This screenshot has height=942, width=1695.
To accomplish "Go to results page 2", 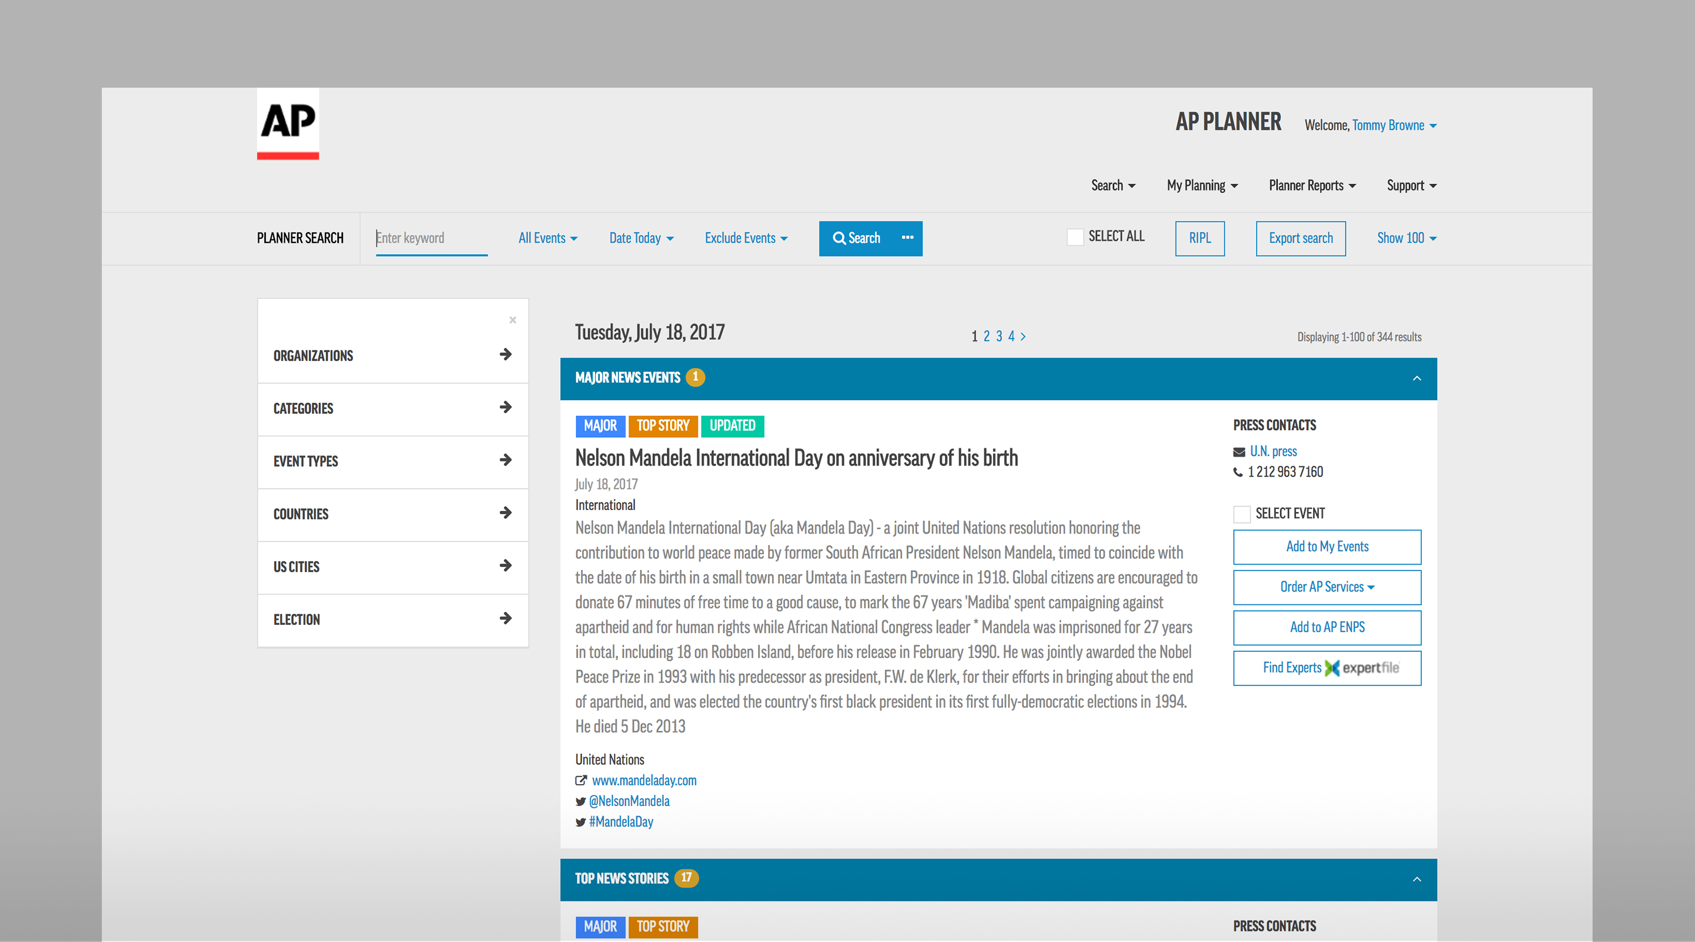I will click(986, 336).
